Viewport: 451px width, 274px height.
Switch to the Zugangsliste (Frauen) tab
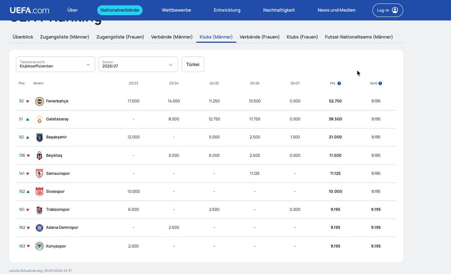[120, 37]
